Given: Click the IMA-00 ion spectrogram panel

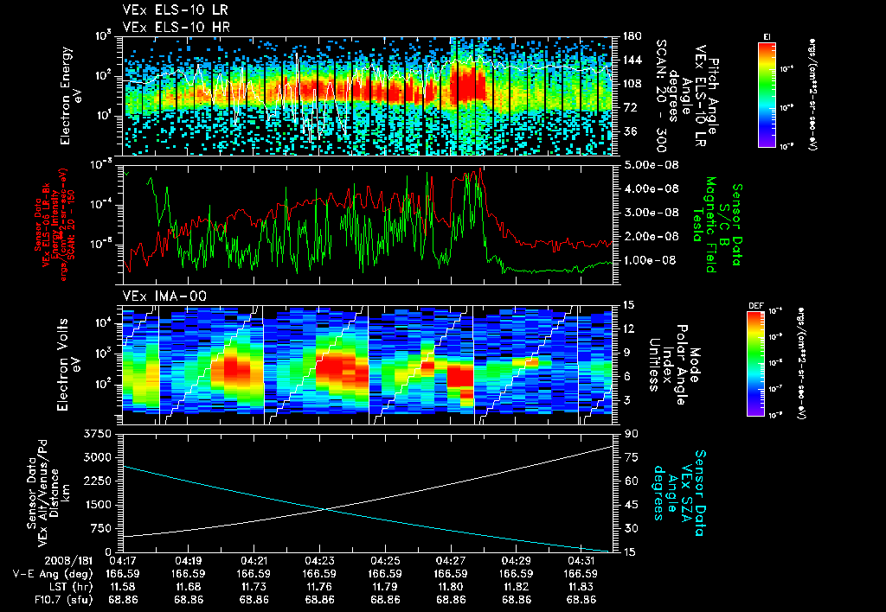Looking at the screenshot, I should (x=367, y=365).
